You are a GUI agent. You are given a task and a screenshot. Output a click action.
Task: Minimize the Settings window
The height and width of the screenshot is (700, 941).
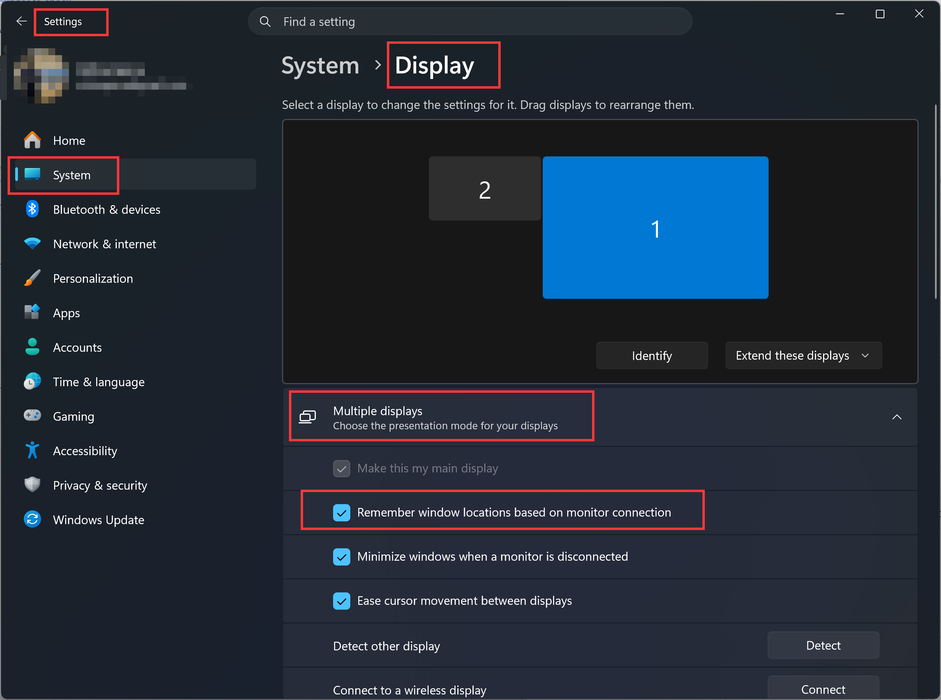[840, 14]
